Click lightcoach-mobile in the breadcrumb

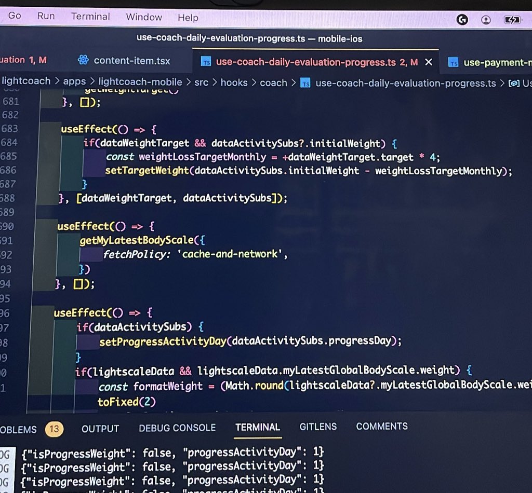click(x=140, y=82)
